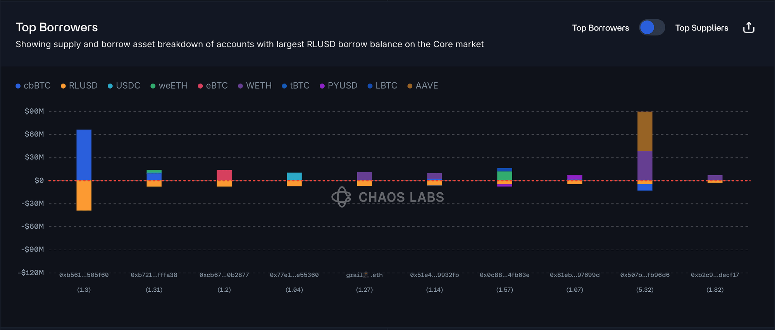
Task: Click the blue cbBTC bar of 0xb561...505f60
Action: [84, 155]
